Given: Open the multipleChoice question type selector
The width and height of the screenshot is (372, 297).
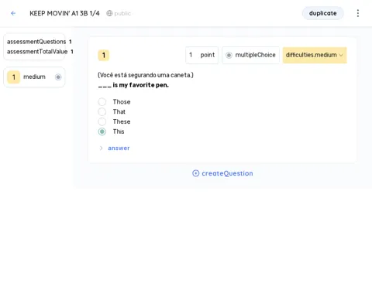Looking at the screenshot, I should (250, 55).
